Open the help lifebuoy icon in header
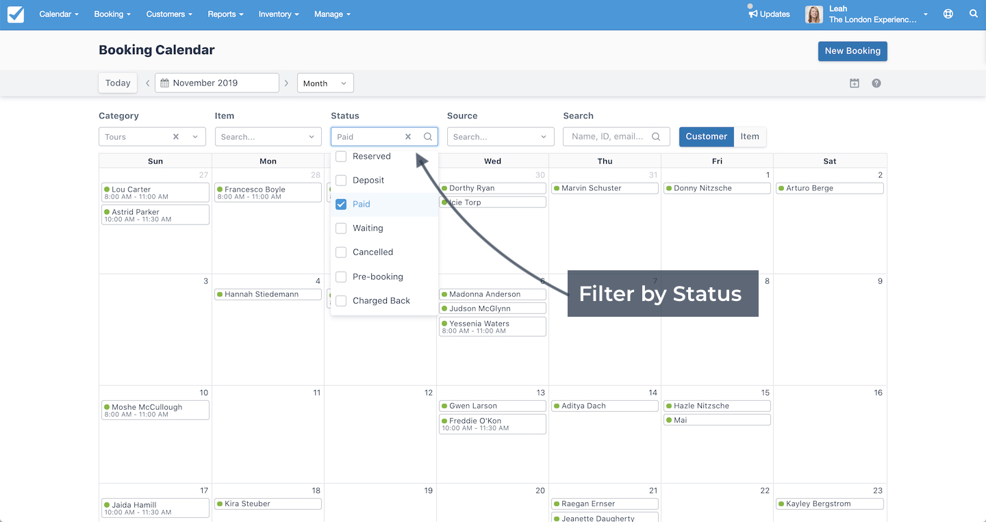986x522 pixels. point(948,14)
